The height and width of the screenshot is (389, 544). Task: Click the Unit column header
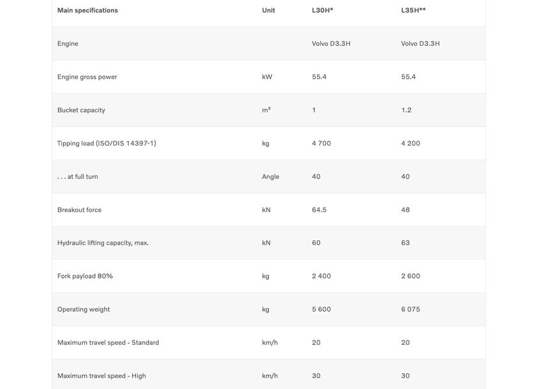(268, 10)
